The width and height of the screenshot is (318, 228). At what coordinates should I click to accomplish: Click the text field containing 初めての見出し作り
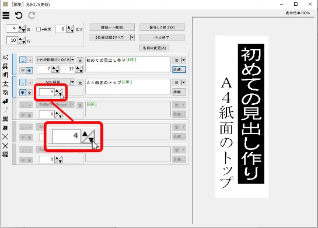(x=128, y=65)
